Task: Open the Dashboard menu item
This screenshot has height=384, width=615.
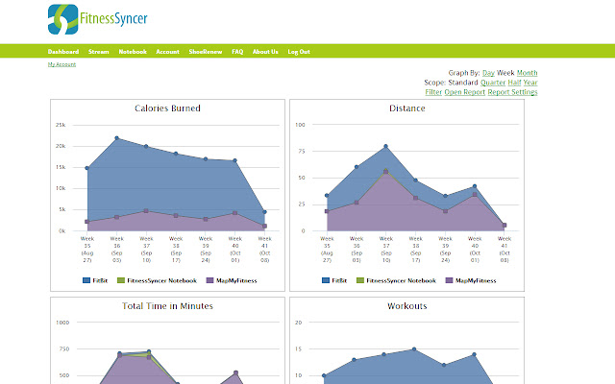Action: [63, 52]
